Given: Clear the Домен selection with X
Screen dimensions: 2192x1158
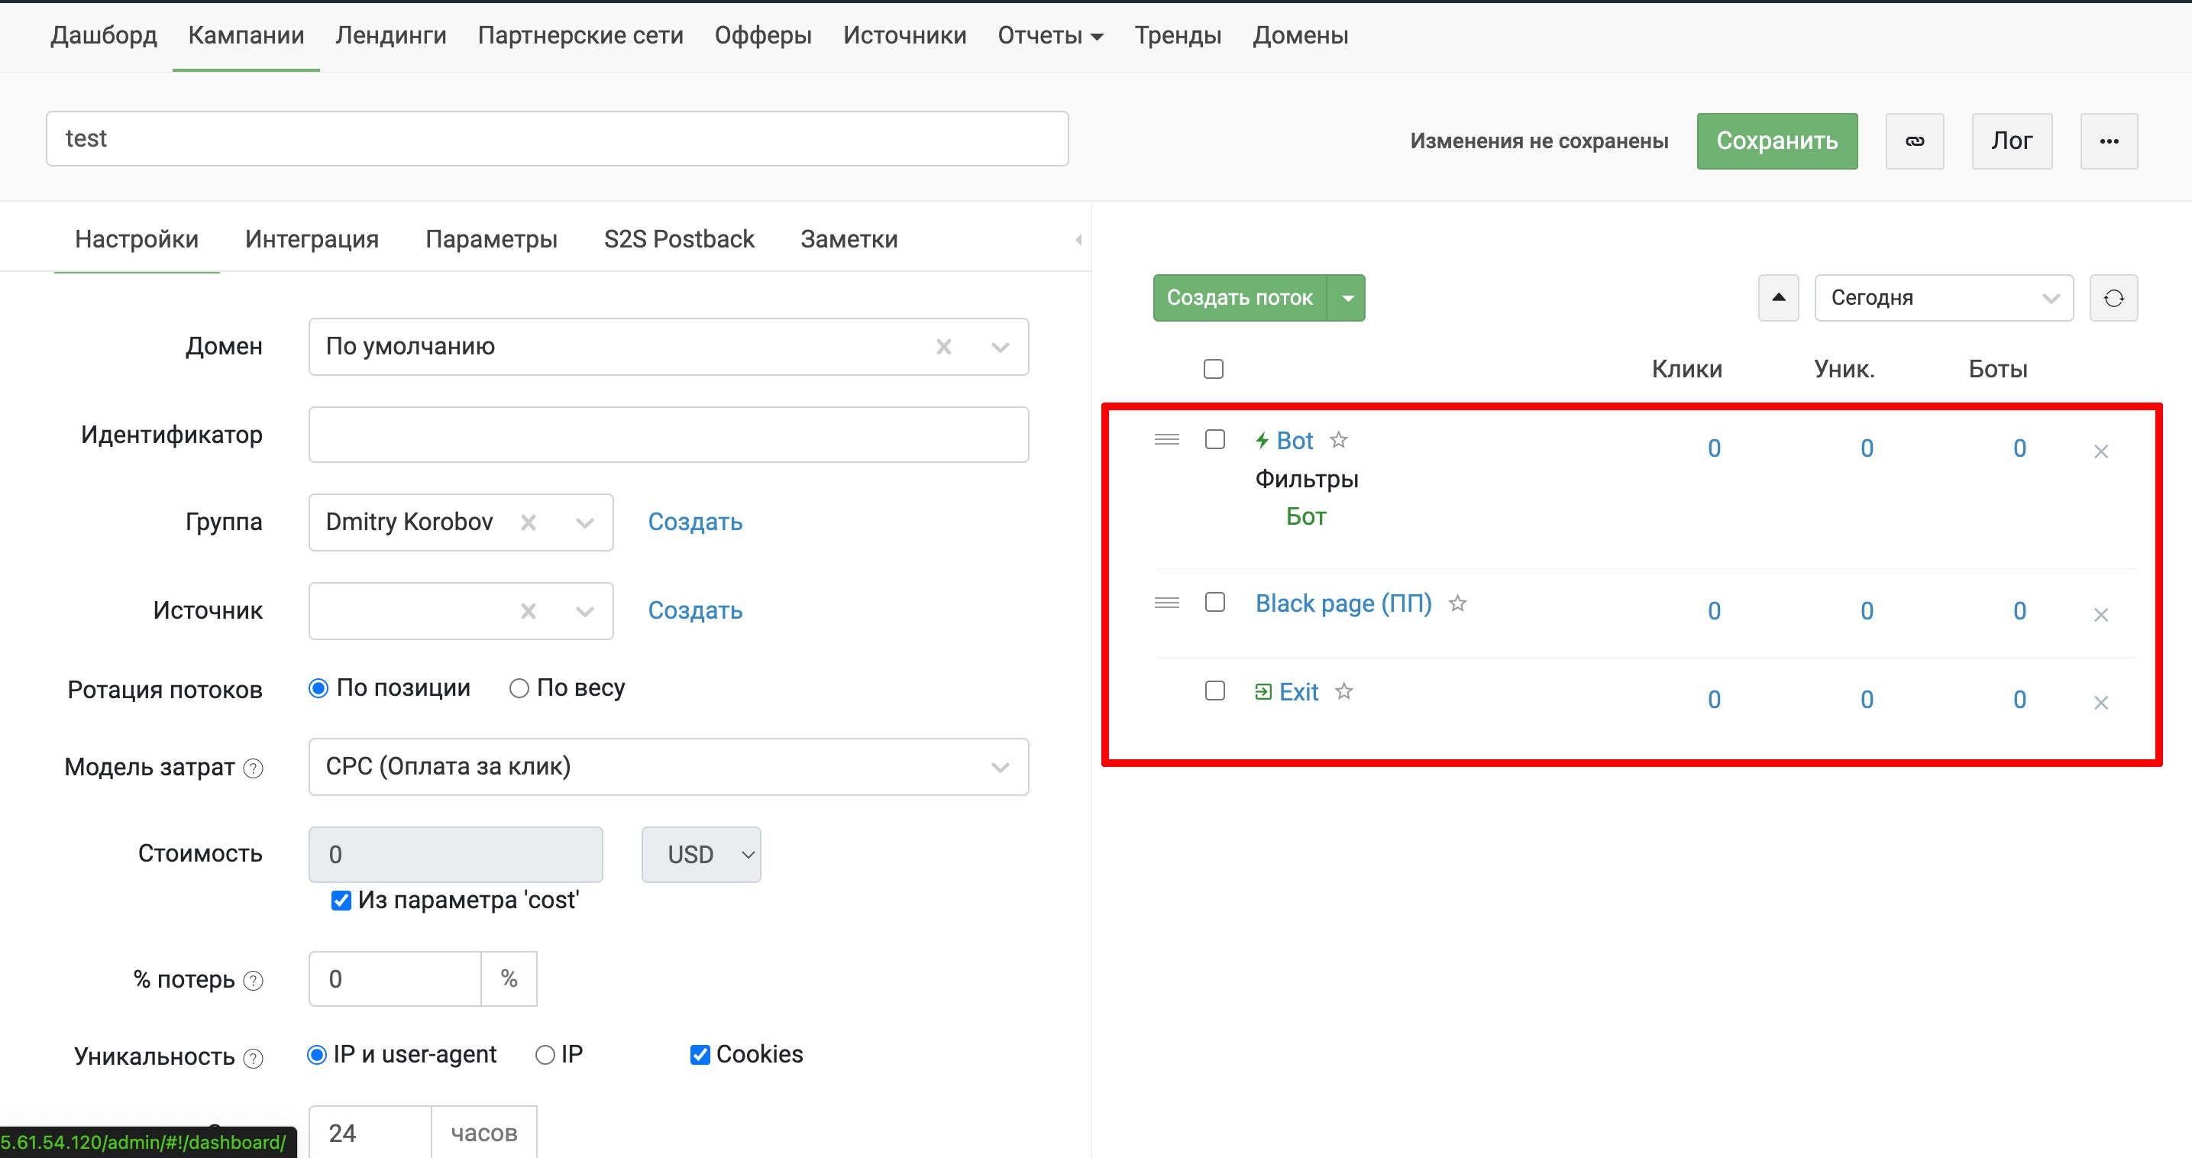Looking at the screenshot, I should (944, 347).
